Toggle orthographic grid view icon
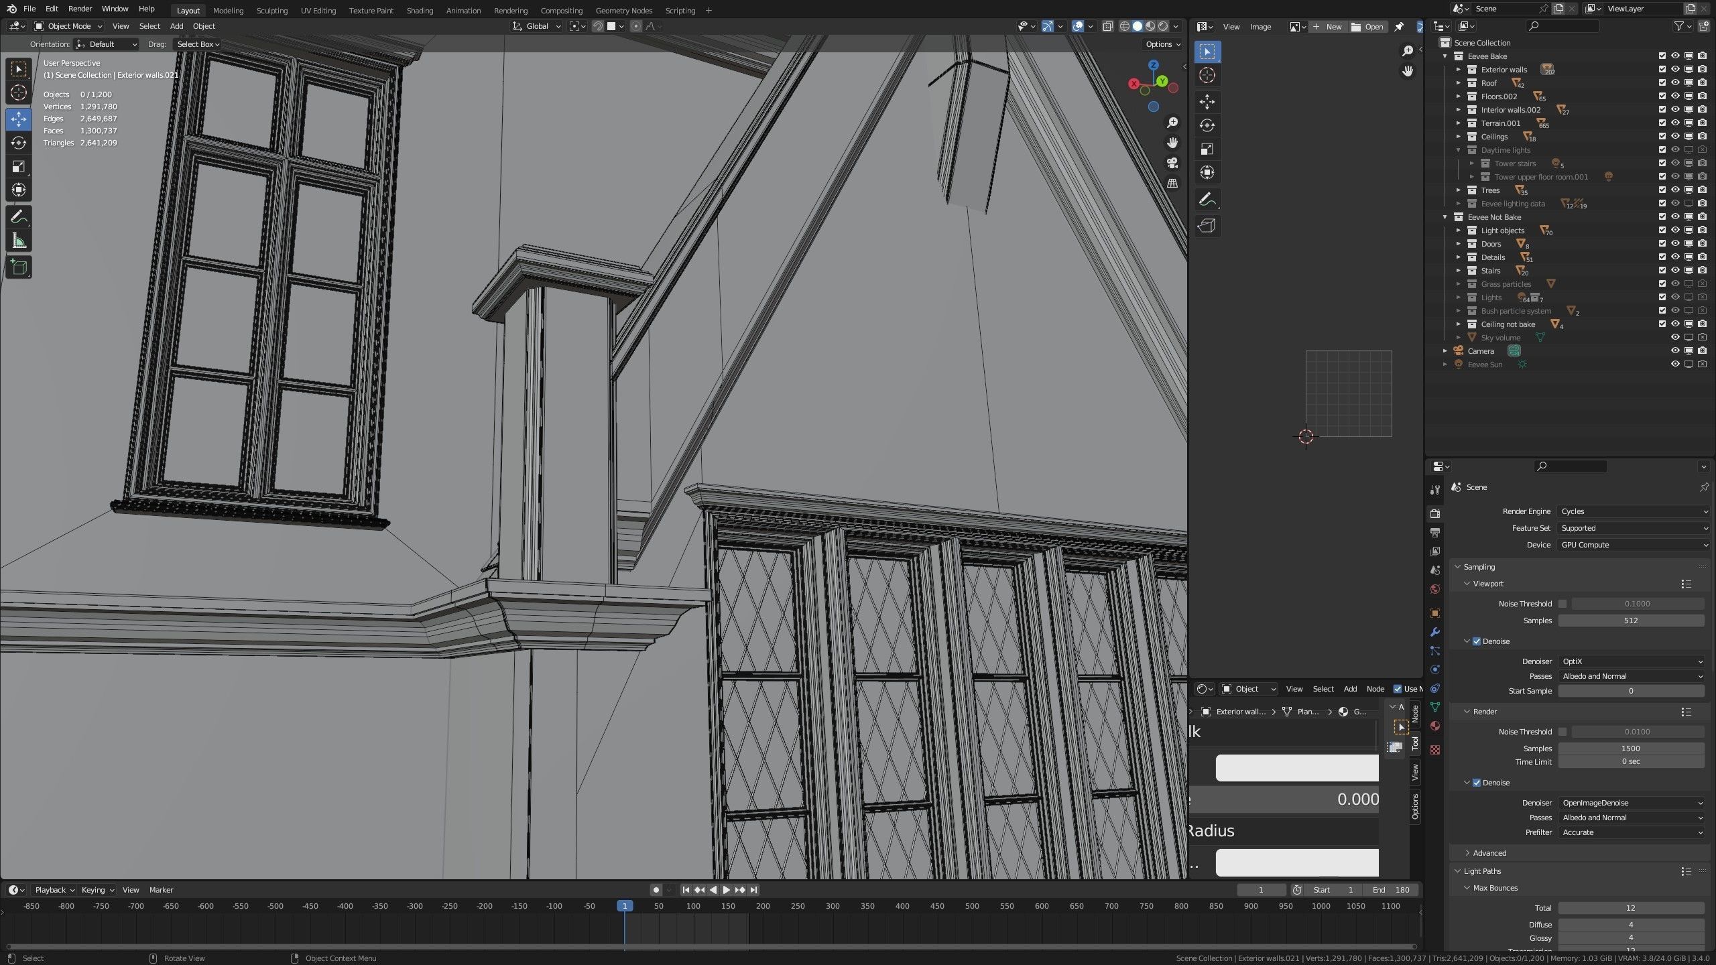Viewport: 1716px width, 965px height. (x=1172, y=183)
